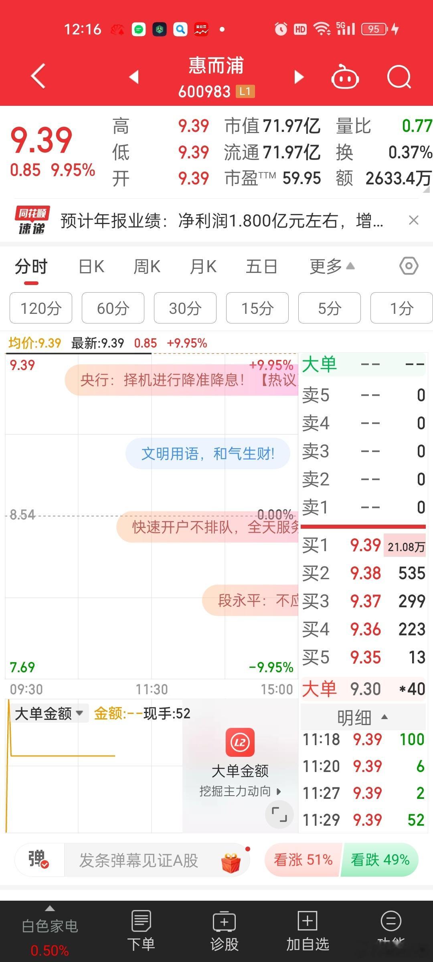433x962 pixels.
Task: Select the 5分 interval button
Action: coord(330,308)
